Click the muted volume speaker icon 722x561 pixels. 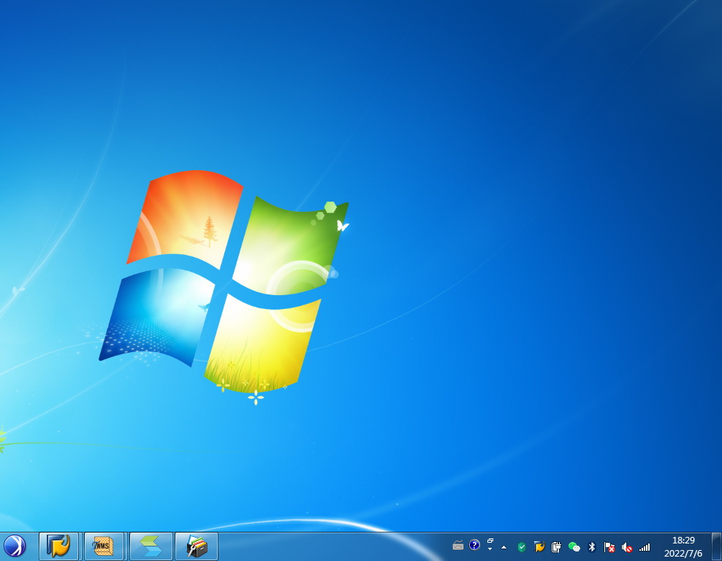click(x=627, y=547)
